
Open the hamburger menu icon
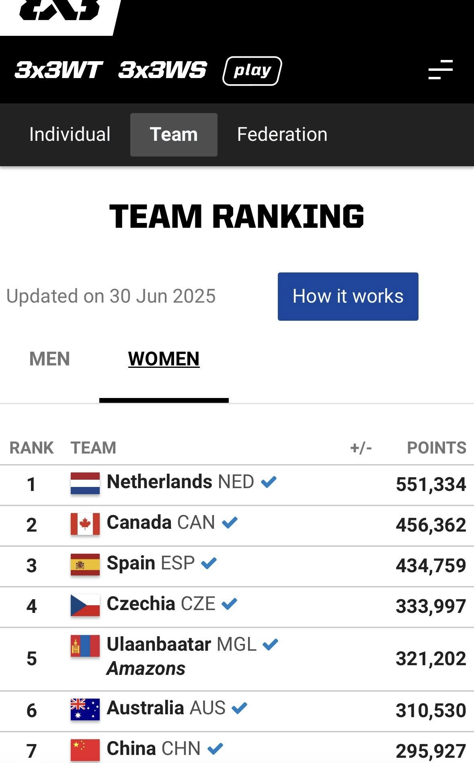pos(441,70)
